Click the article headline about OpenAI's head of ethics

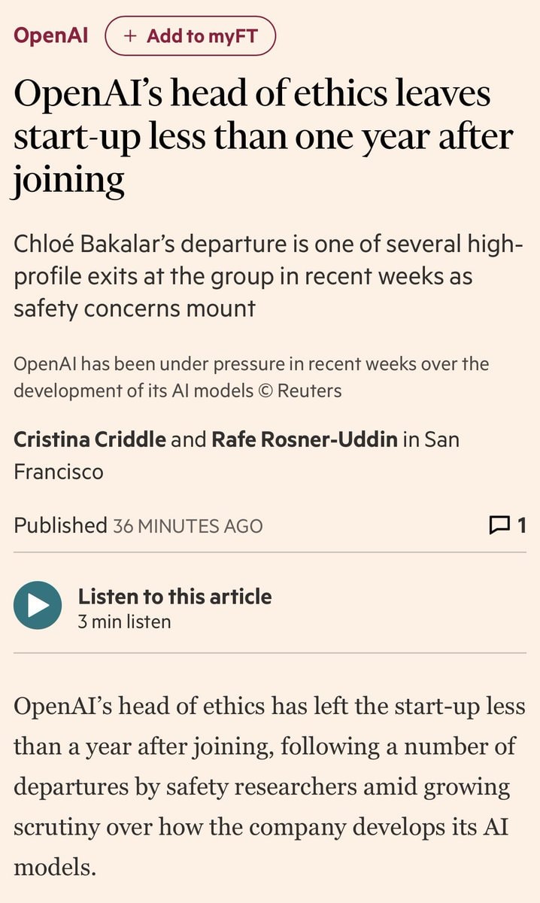pyautogui.click(x=263, y=138)
